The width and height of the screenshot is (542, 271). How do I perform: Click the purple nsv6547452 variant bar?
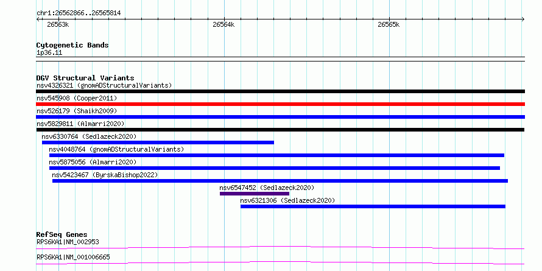click(255, 194)
